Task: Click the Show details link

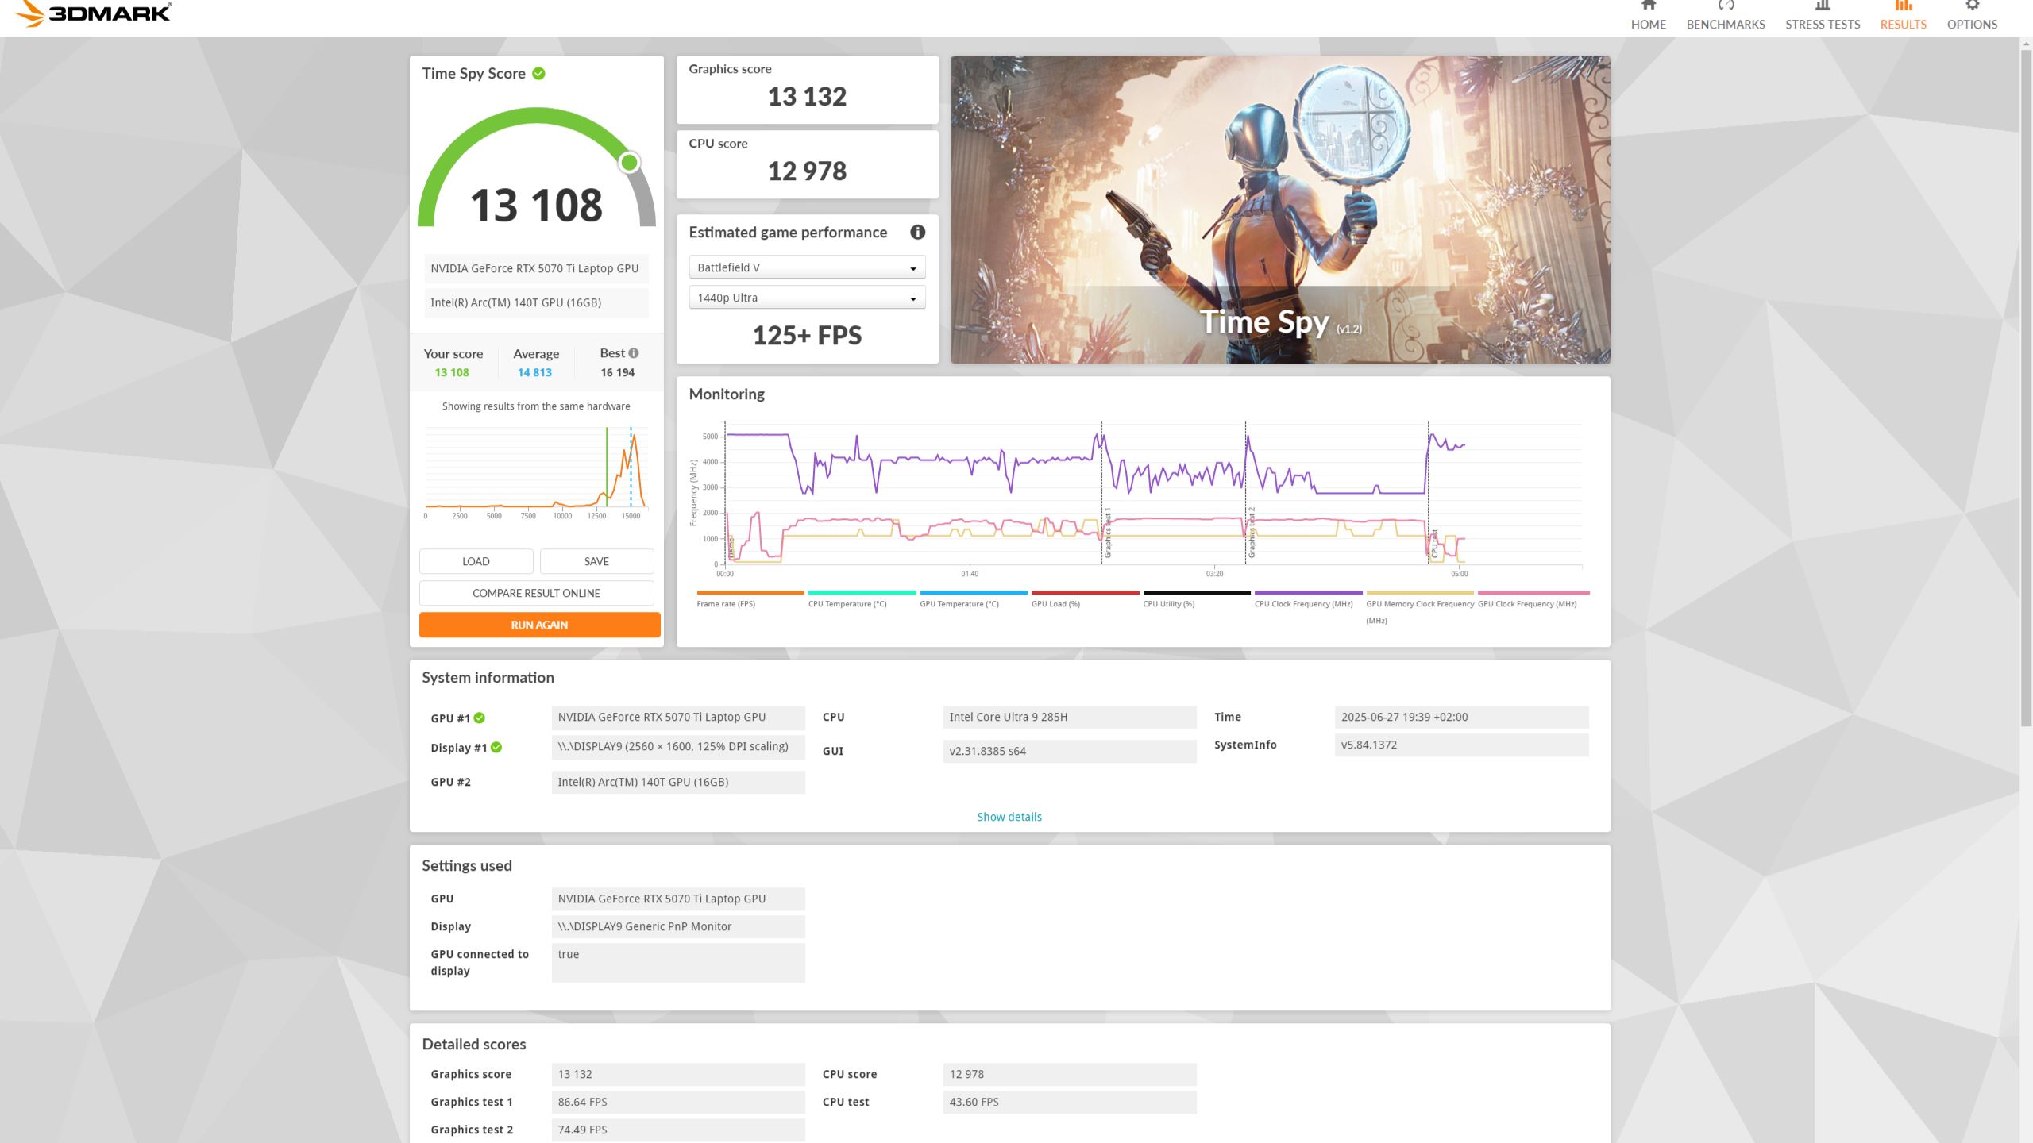Action: click(x=1009, y=817)
